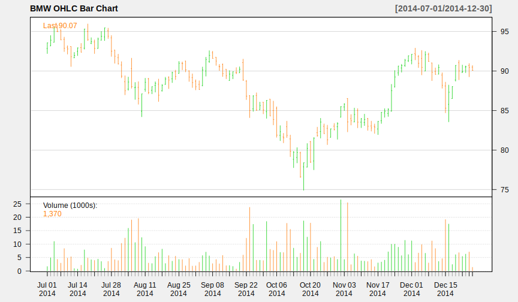The width and height of the screenshot is (518, 302).
Task: Click the Aug 11 2014 date tick
Action: tap(144, 289)
